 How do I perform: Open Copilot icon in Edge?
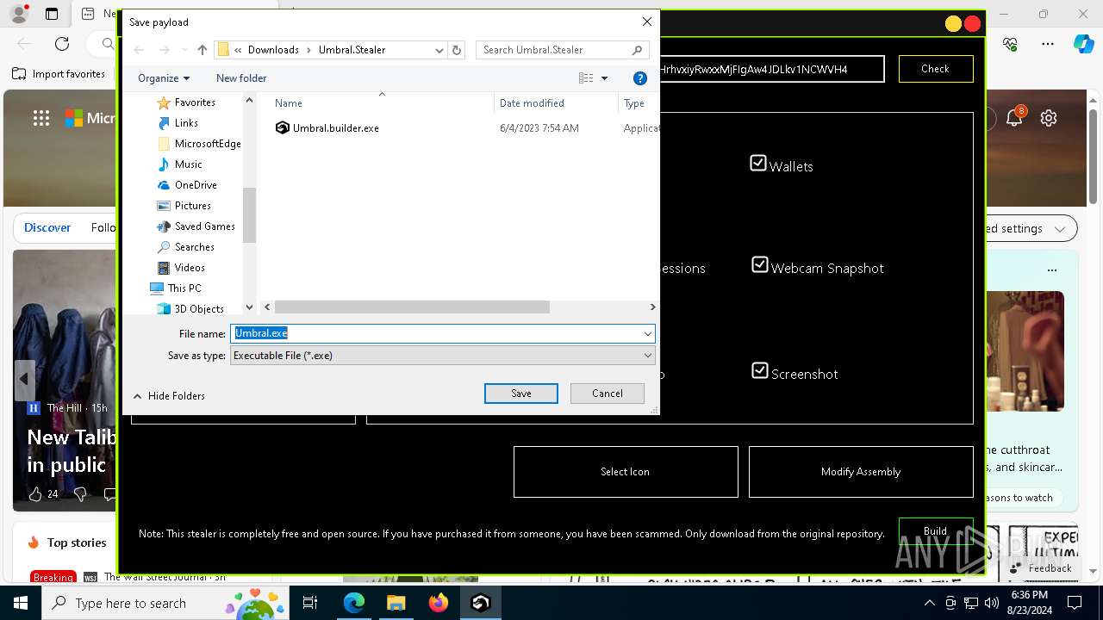pyautogui.click(x=1083, y=43)
